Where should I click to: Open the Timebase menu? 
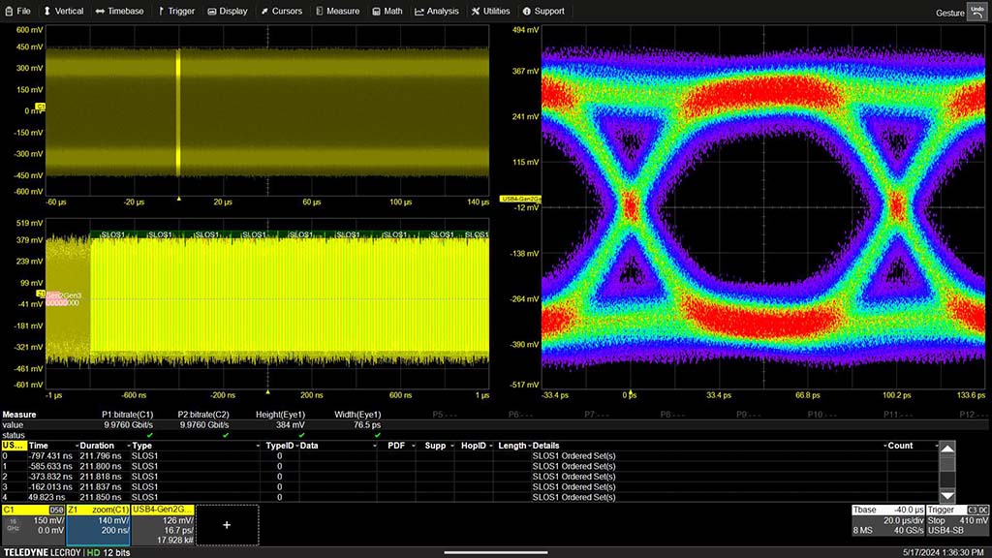pyautogui.click(x=119, y=12)
